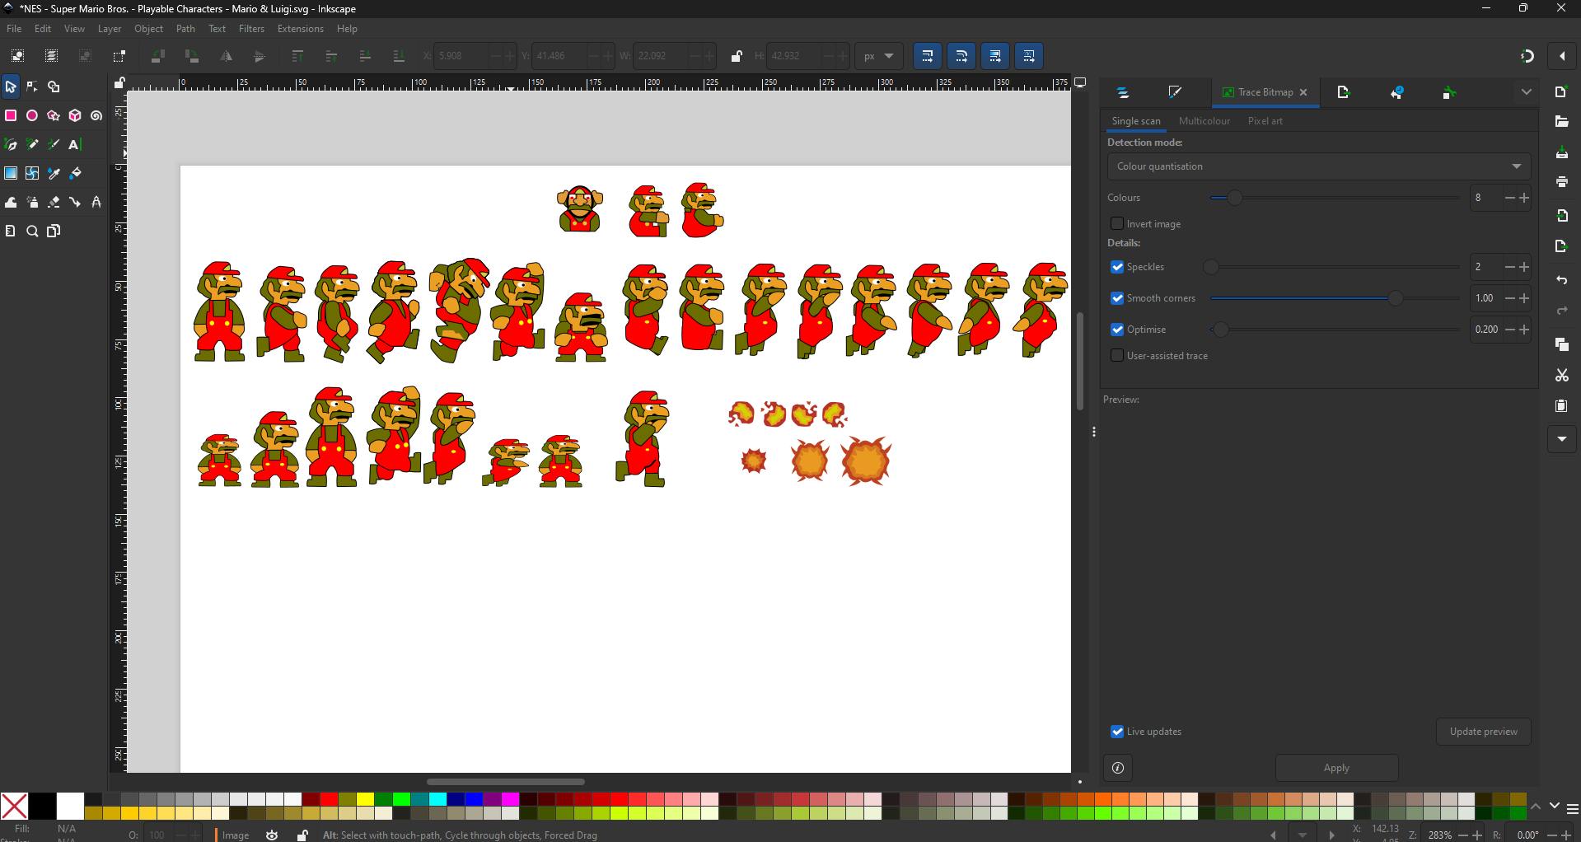
Task: Select the Calligraphy tool
Action: click(x=54, y=144)
